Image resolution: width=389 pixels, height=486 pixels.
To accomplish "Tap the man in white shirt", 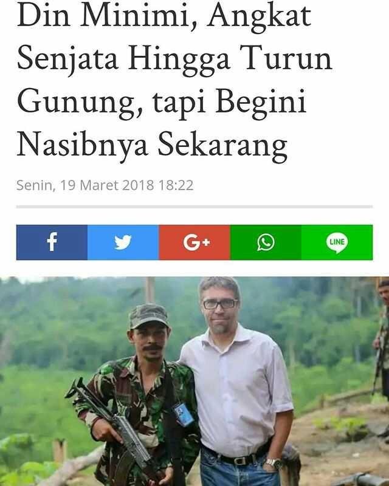I will 237,382.
